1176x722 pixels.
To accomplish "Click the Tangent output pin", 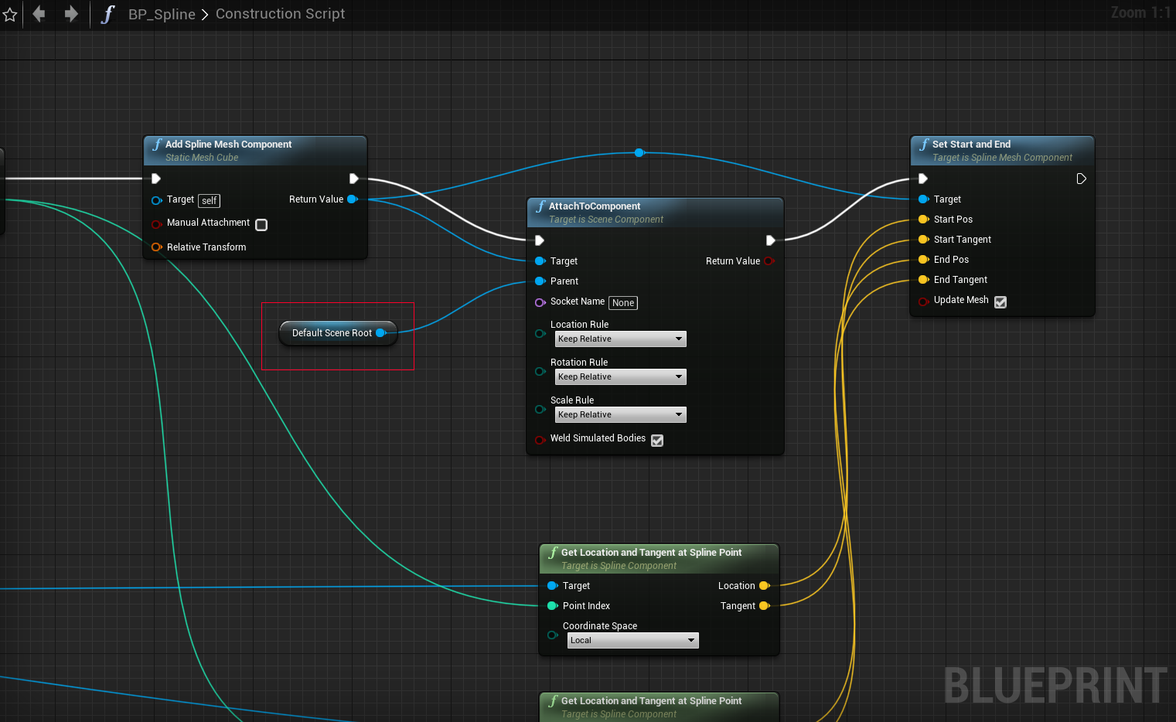I will pos(765,606).
